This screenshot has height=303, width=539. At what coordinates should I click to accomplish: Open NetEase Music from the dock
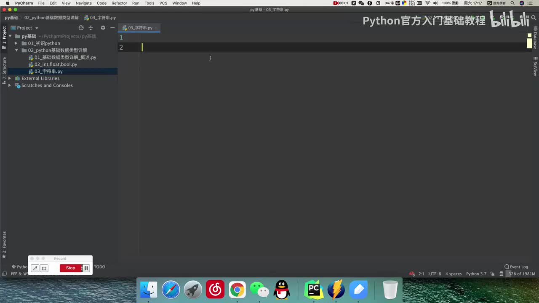215,290
